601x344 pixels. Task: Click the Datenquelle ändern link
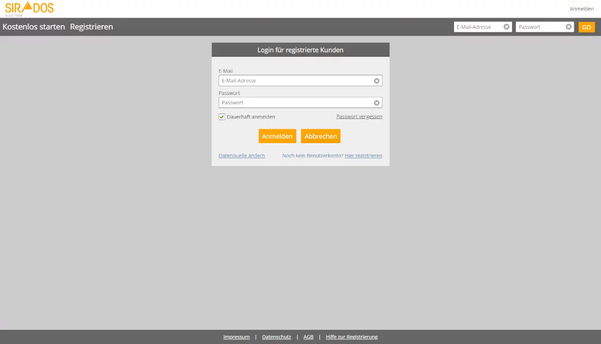click(241, 156)
